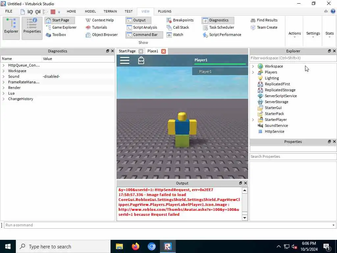Toggle the Output window
Image resolution: width=337 pixels, height=253 pixels.
pos(139,20)
